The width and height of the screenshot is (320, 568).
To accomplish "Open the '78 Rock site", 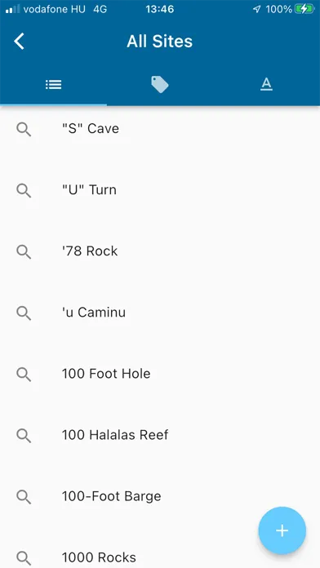I will click(x=160, y=251).
